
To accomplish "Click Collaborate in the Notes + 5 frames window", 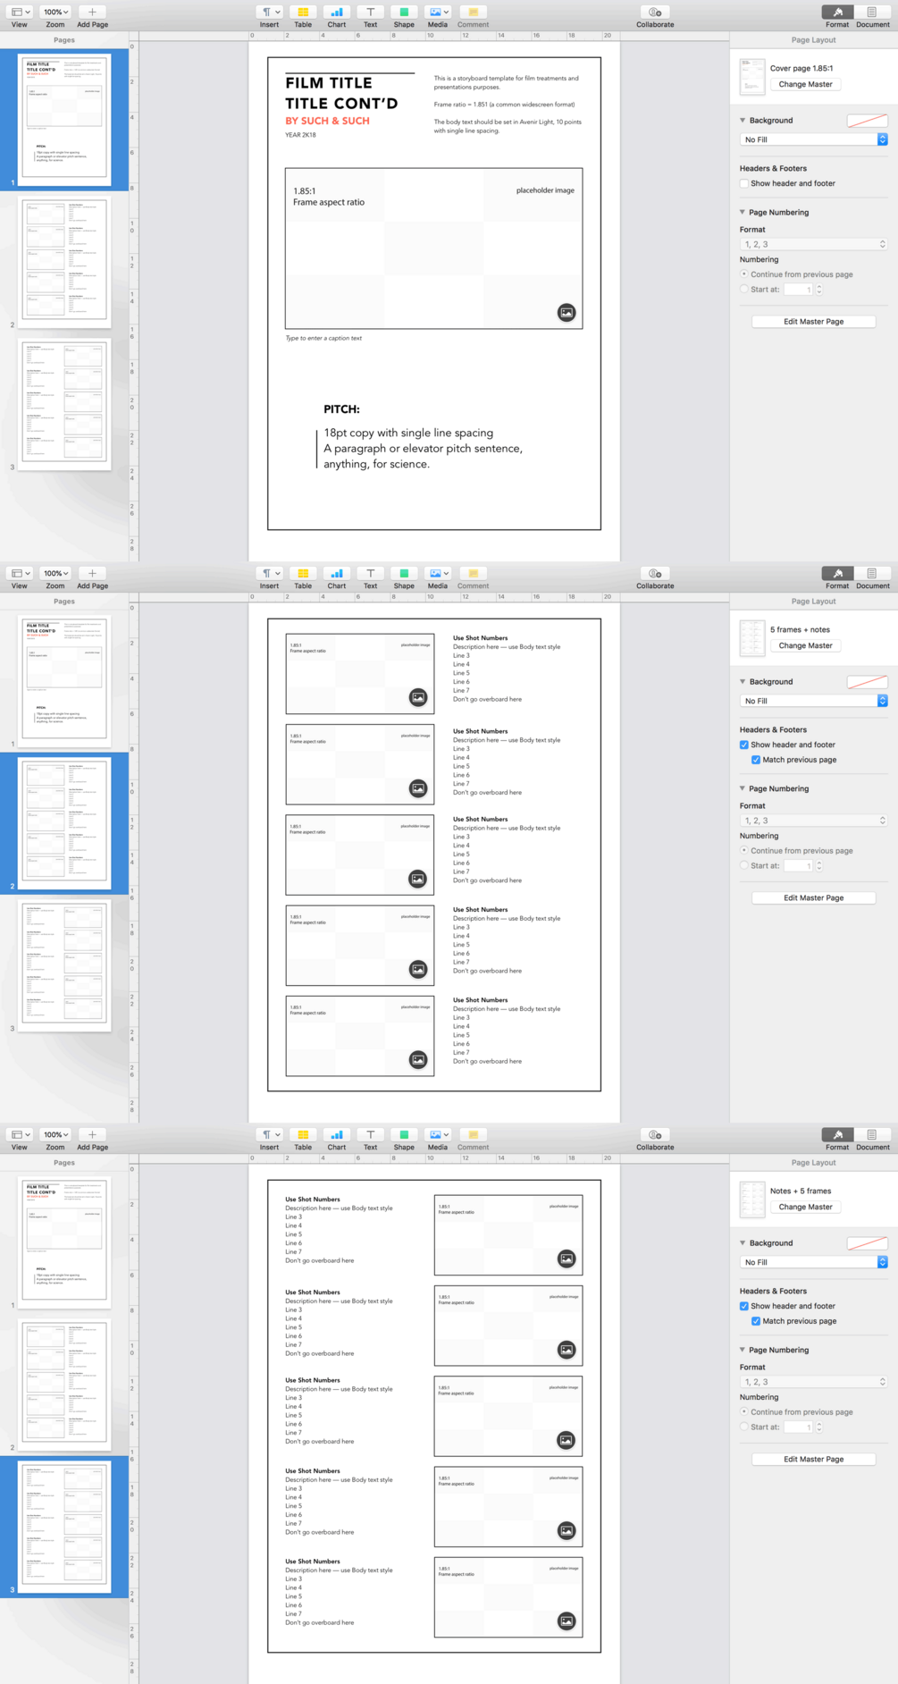I will pyautogui.click(x=655, y=1135).
